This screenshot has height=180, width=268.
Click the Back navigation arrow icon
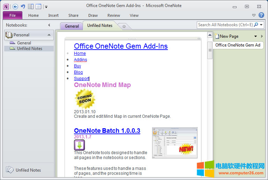click(15, 6)
